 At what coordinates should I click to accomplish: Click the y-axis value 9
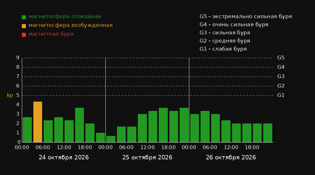pyautogui.click(x=18, y=58)
